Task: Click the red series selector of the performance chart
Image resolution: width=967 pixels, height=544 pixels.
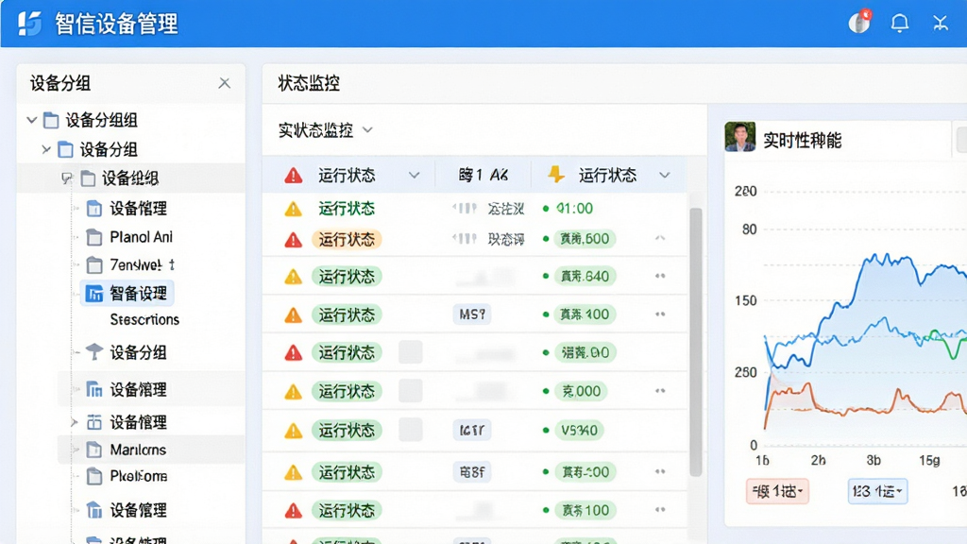Action: click(777, 491)
